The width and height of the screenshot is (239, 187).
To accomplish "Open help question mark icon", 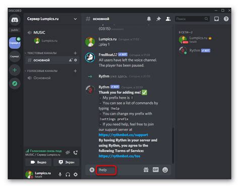I will [x=226, y=19].
